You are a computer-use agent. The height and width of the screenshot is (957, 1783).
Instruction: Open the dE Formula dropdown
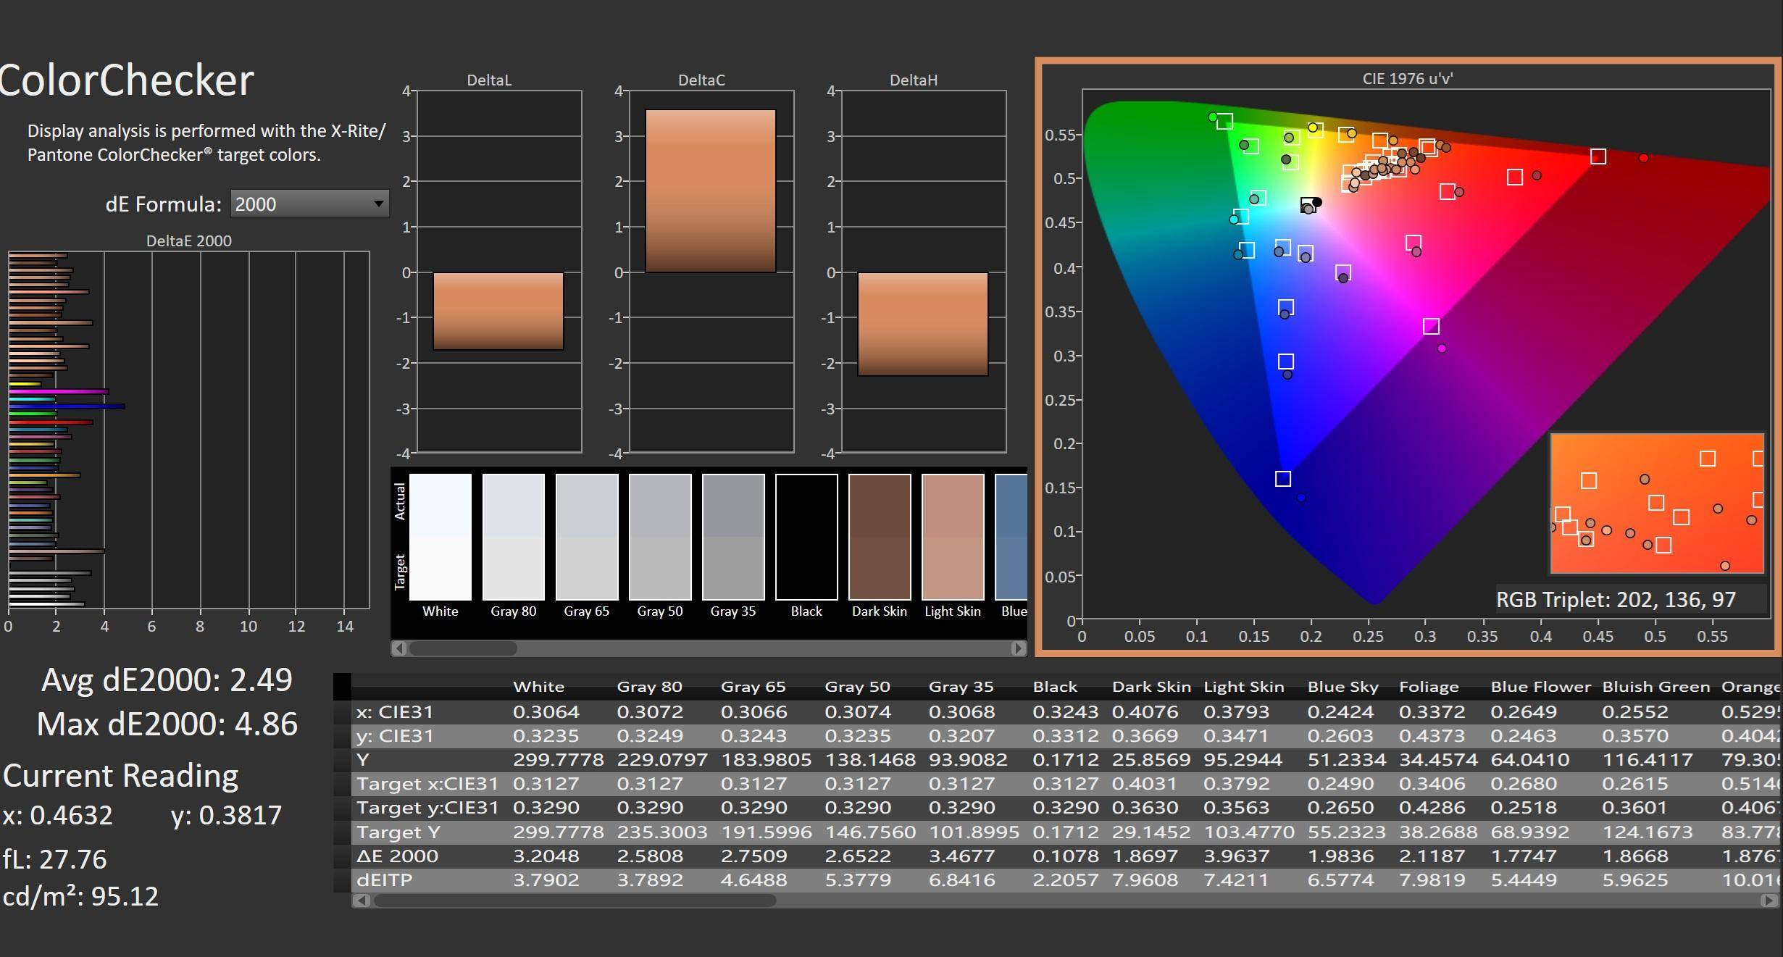click(309, 204)
